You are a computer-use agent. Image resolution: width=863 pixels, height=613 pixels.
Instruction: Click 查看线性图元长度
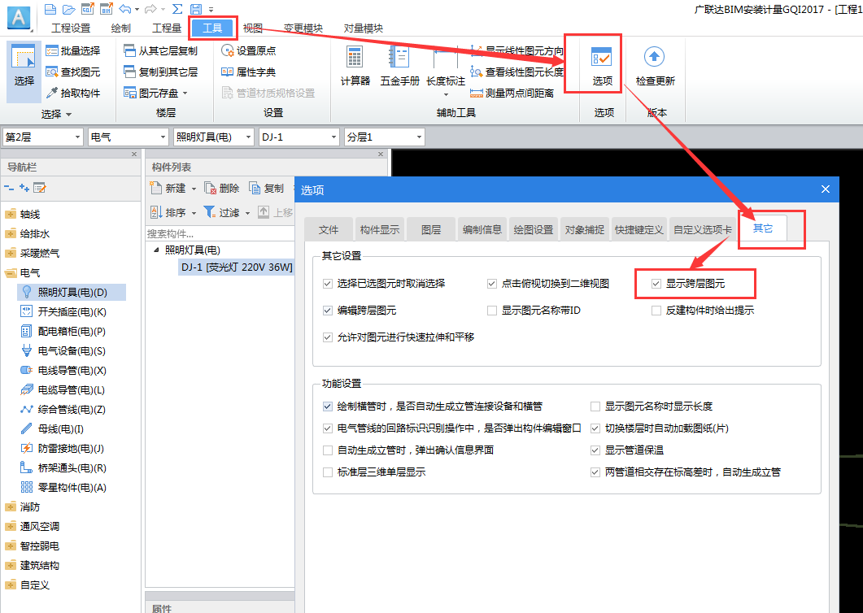point(516,72)
